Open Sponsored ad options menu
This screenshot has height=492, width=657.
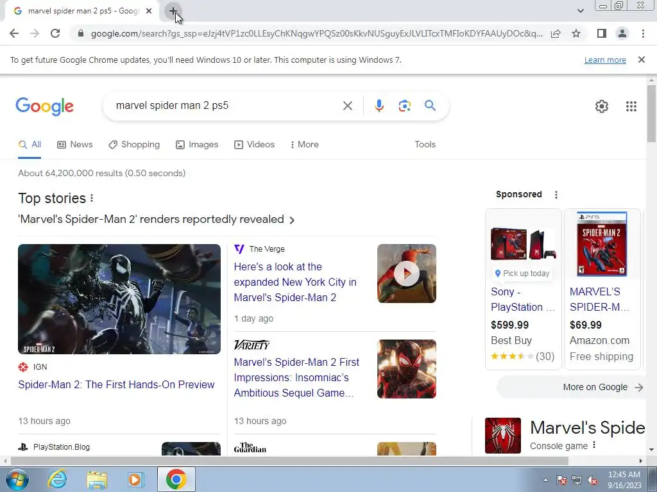click(556, 195)
